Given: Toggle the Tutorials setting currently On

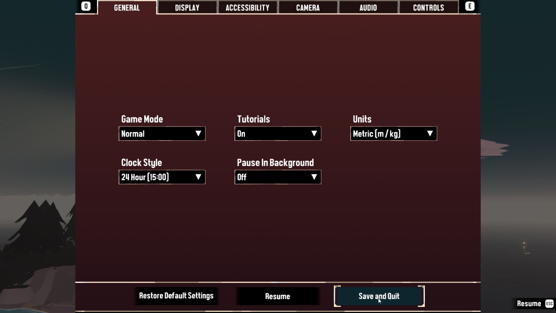Looking at the screenshot, I should (278, 133).
